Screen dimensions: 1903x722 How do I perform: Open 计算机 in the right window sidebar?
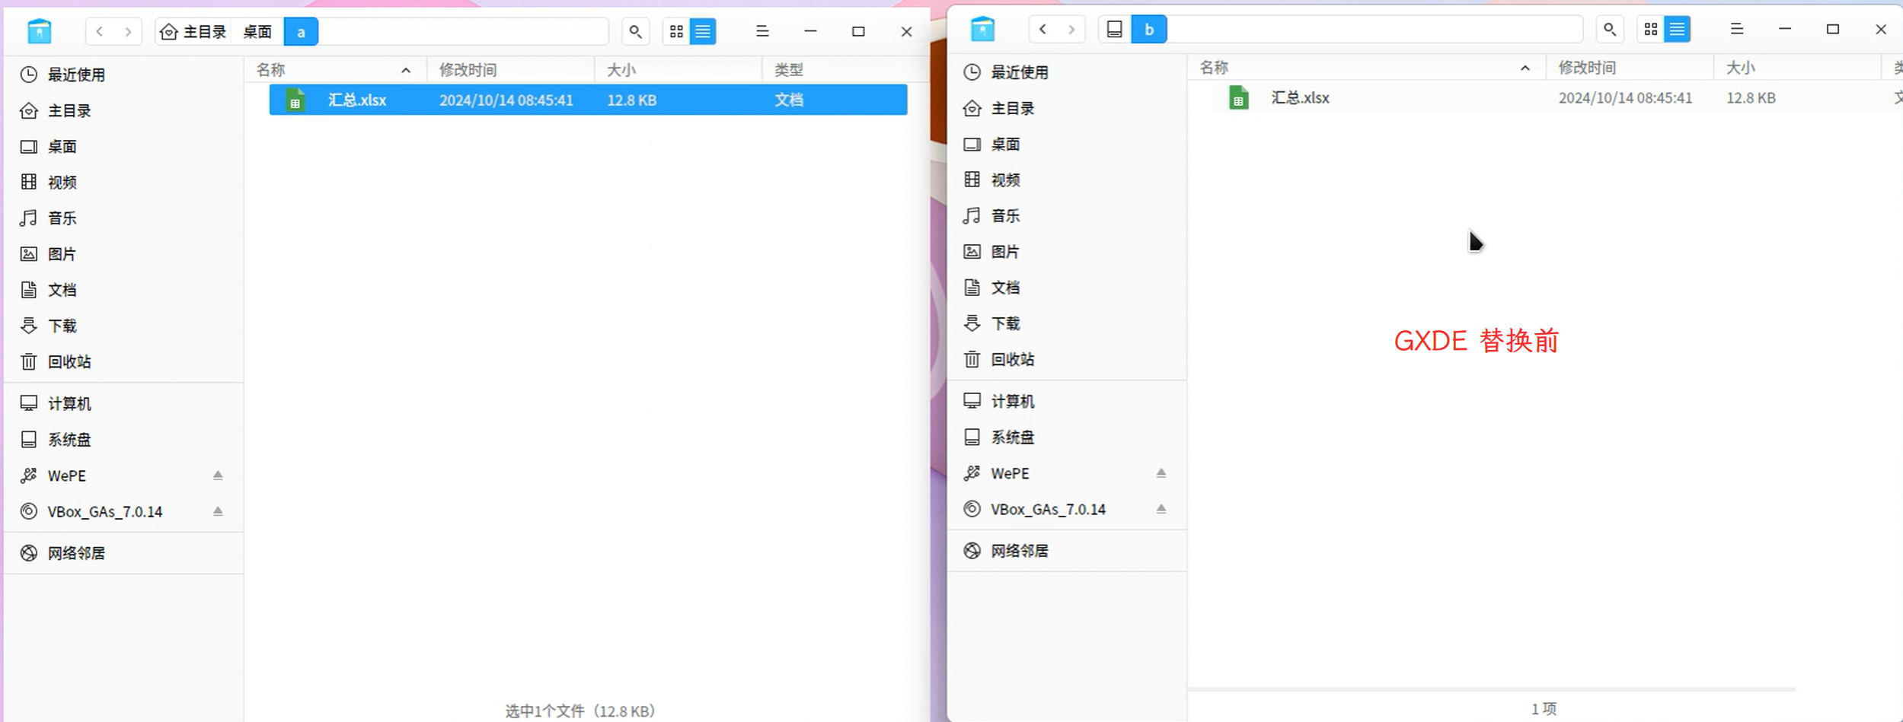tap(1068, 401)
